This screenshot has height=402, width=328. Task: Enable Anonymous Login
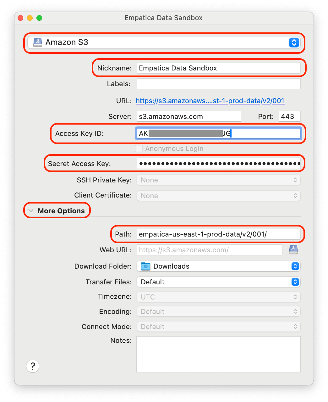point(139,148)
